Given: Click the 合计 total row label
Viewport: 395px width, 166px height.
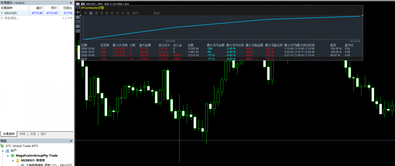Looking at the screenshot, I should 84,59.
